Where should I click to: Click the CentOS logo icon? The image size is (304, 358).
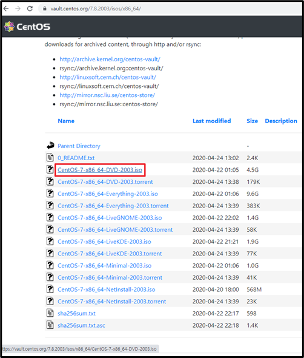click(9, 27)
